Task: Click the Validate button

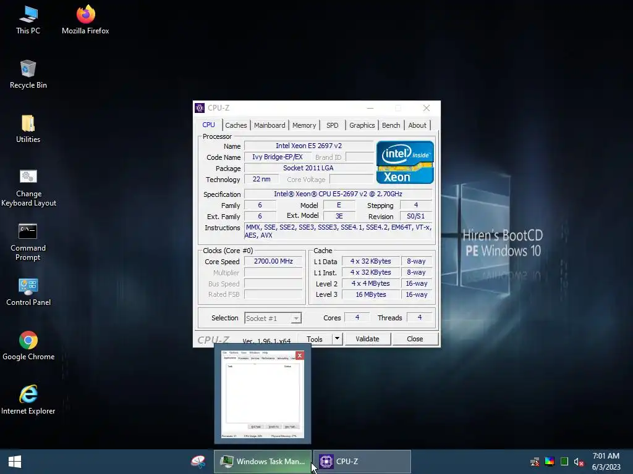Action: tap(367, 339)
